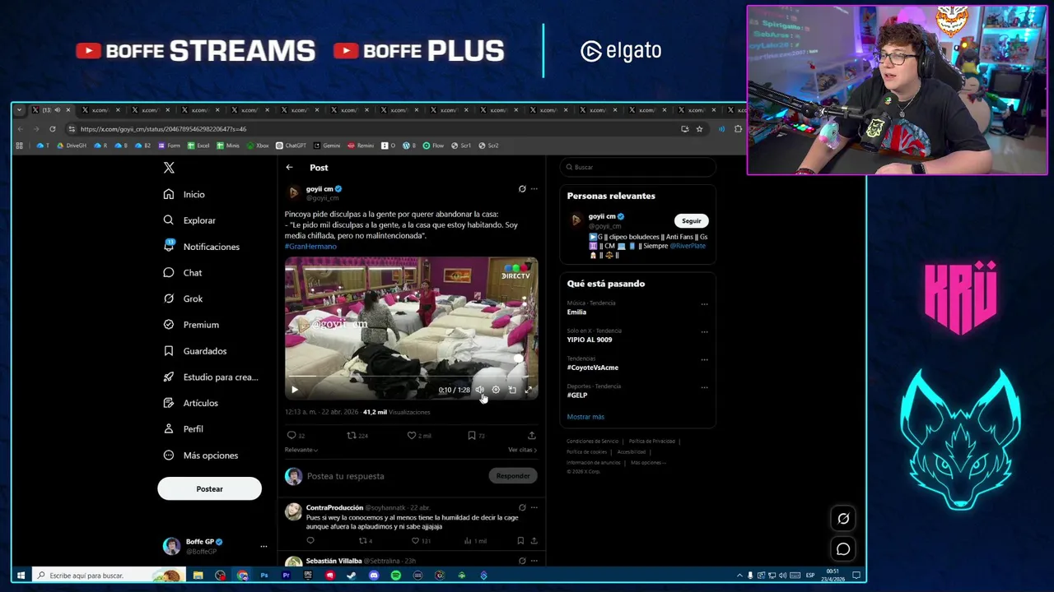Open options for #CoyoteVsAcme trend
Viewport: 1054px width, 592px height.
(704, 360)
